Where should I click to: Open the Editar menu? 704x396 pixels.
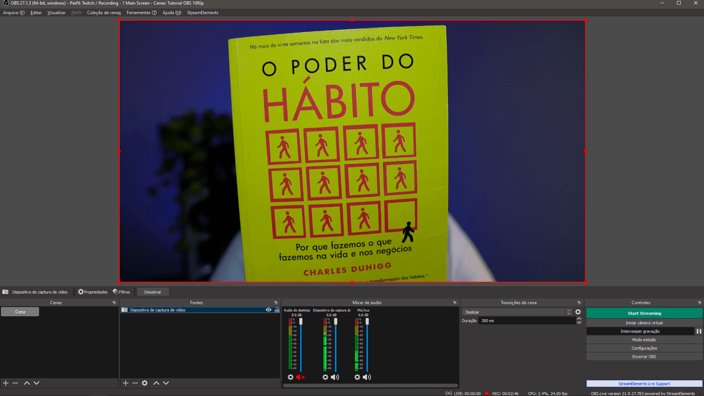click(36, 13)
